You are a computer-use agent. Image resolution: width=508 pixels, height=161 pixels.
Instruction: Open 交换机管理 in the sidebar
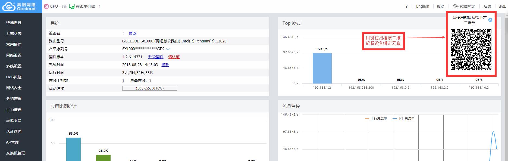pos(16,153)
